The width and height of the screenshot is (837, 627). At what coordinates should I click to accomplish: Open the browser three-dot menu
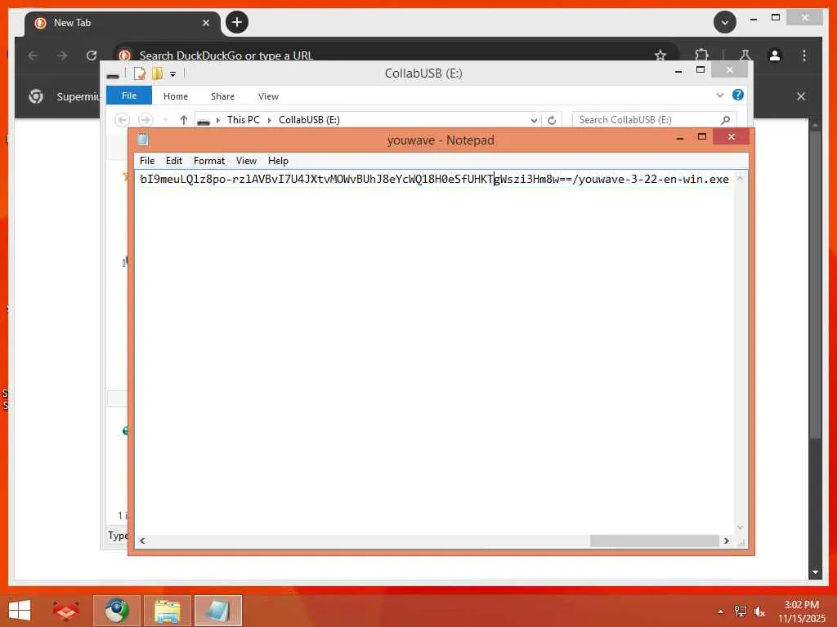coord(804,56)
